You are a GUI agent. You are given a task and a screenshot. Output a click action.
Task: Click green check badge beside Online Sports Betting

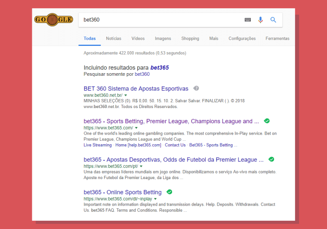pos(170,192)
